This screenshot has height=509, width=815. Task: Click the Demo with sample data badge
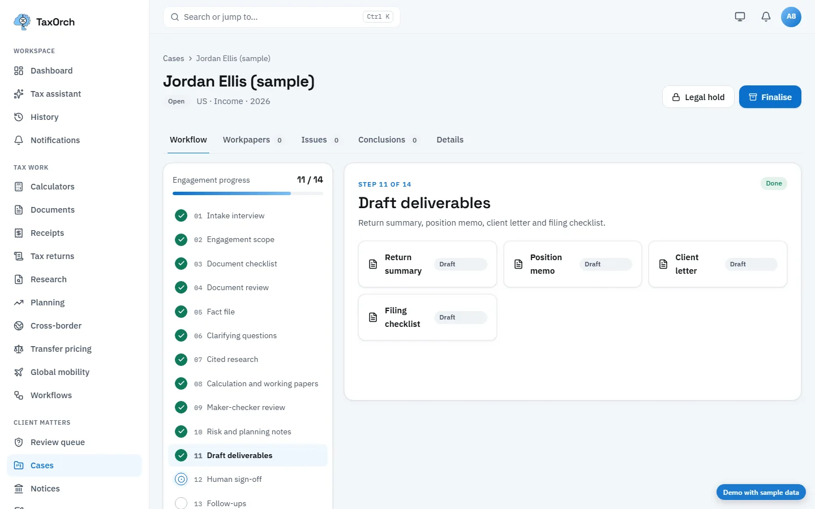click(x=761, y=493)
